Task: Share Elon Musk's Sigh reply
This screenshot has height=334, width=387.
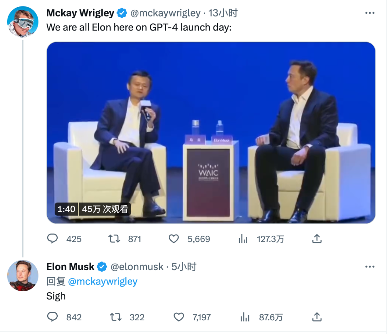Action: pyautogui.click(x=317, y=317)
